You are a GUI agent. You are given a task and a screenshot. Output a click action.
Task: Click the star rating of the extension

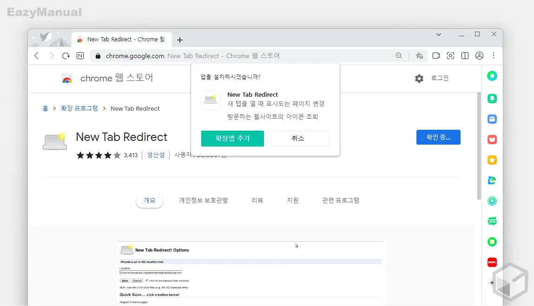(99, 155)
